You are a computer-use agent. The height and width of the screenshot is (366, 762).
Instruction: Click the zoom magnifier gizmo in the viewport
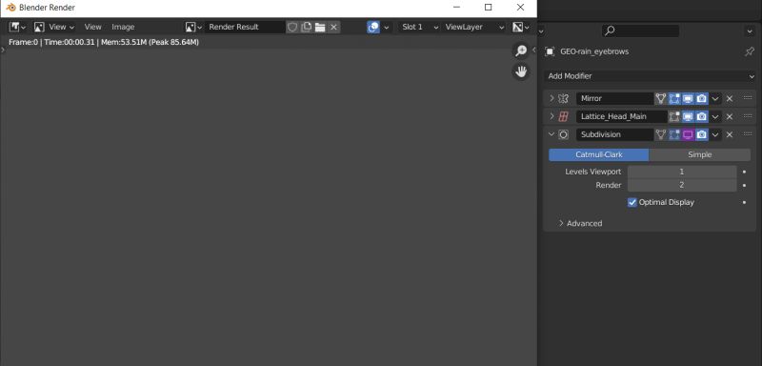[521, 51]
